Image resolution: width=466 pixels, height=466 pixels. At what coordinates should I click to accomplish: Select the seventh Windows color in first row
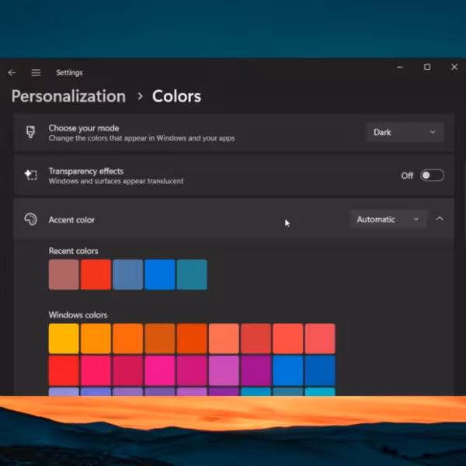pyautogui.click(x=256, y=339)
